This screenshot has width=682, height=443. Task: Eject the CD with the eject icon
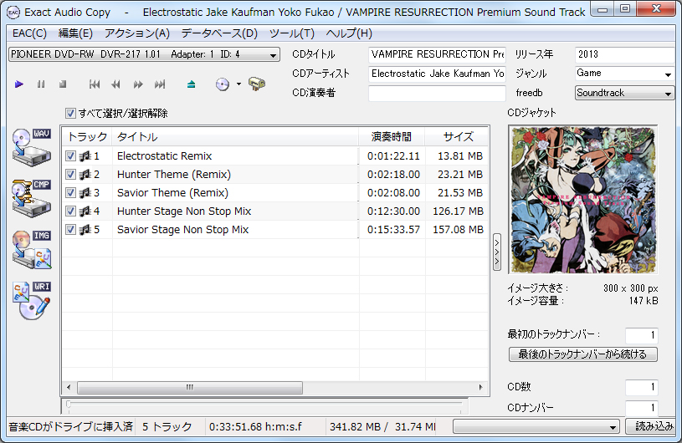pyautogui.click(x=191, y=84)
